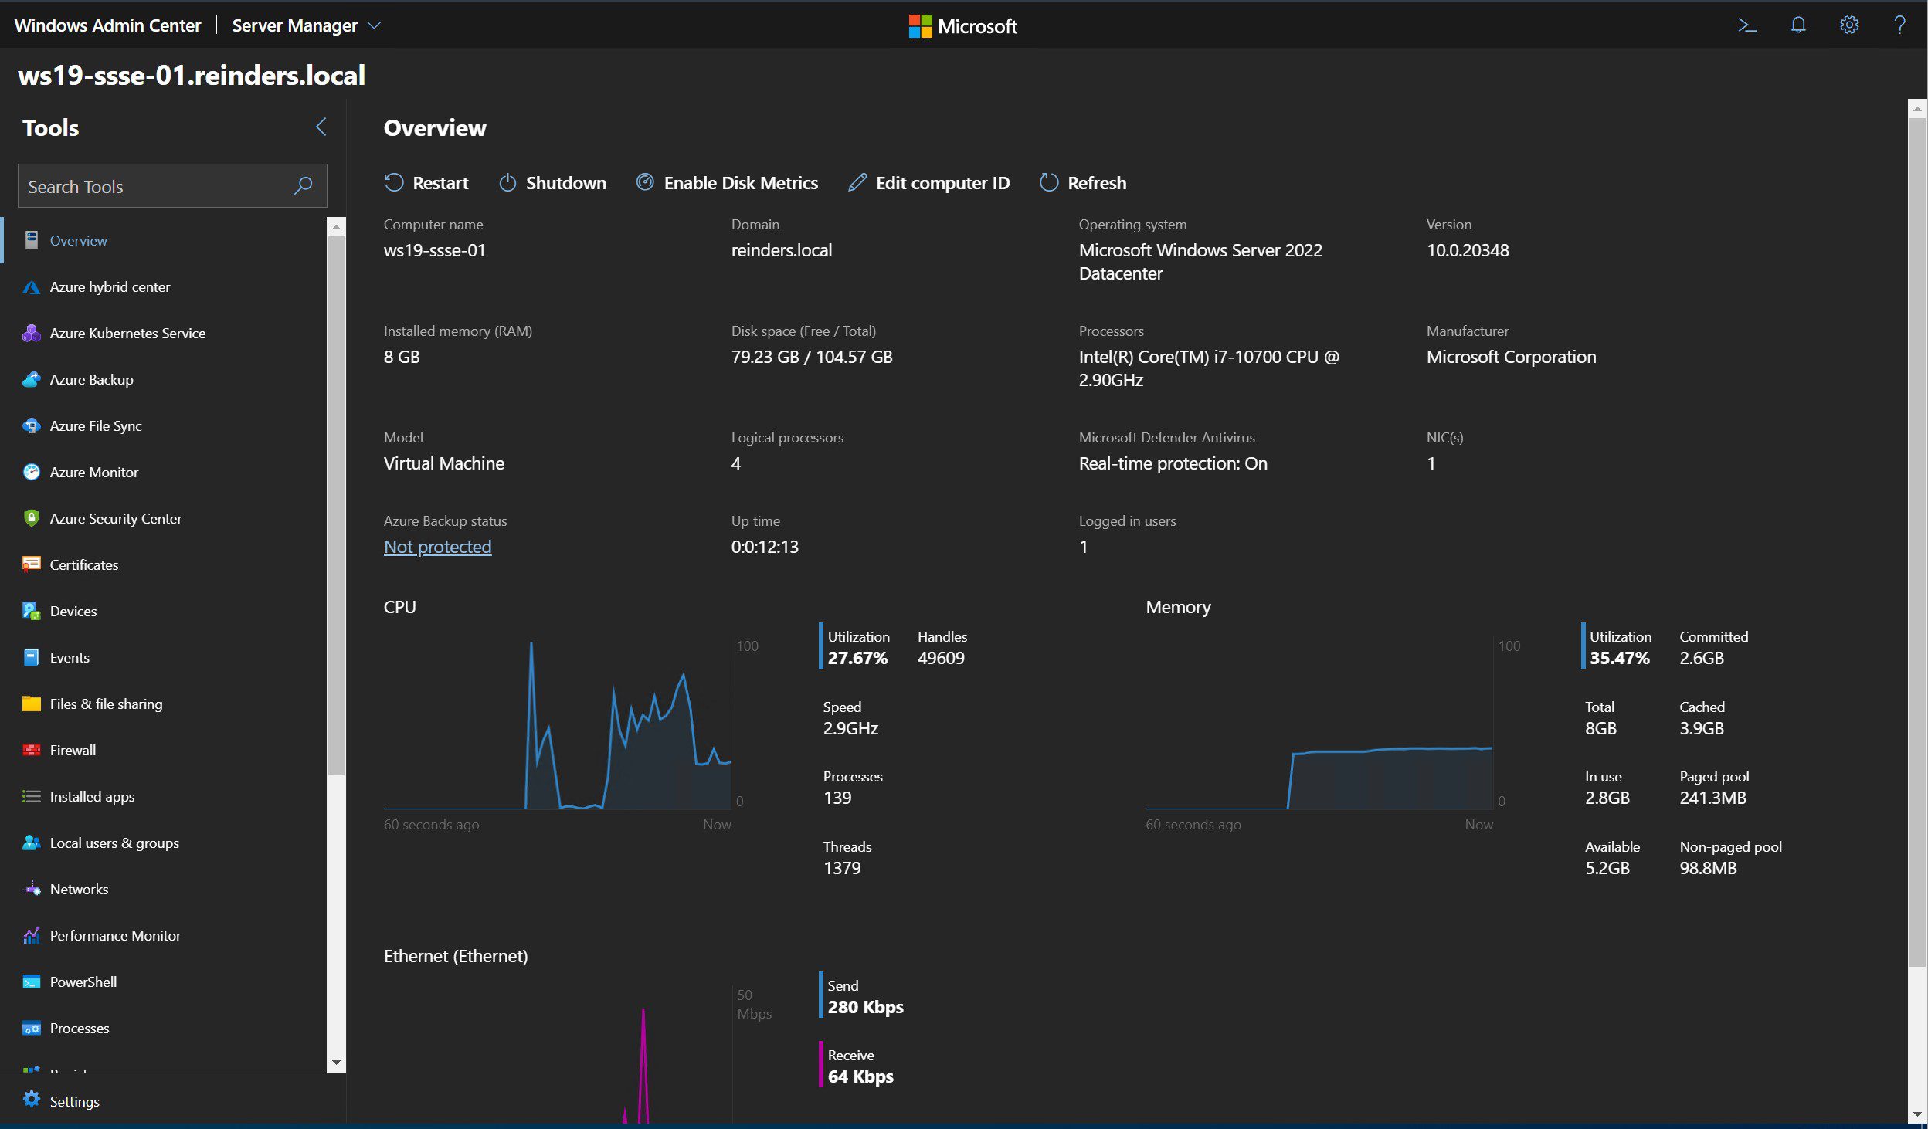1928x1129 pixels.
Task: Open Local users & groups icon
Action: (x=32, y=843)
